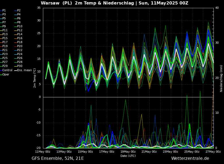Select the 11May 00z axis label

(x=43, y=152)
